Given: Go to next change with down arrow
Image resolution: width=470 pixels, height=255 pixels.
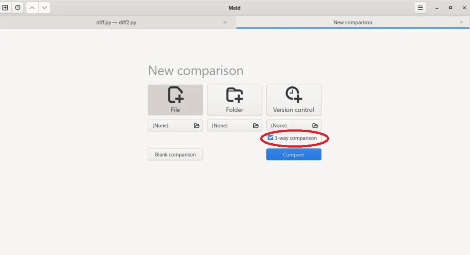Looking at the screenshot, I should 44,8.
